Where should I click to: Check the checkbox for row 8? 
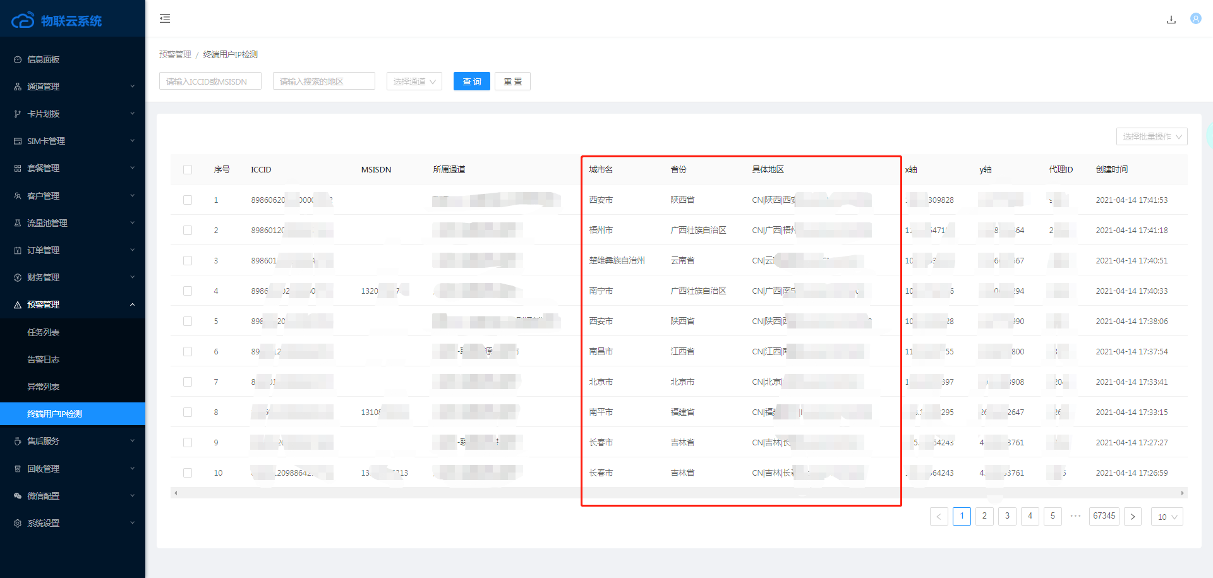click(188, 412)
